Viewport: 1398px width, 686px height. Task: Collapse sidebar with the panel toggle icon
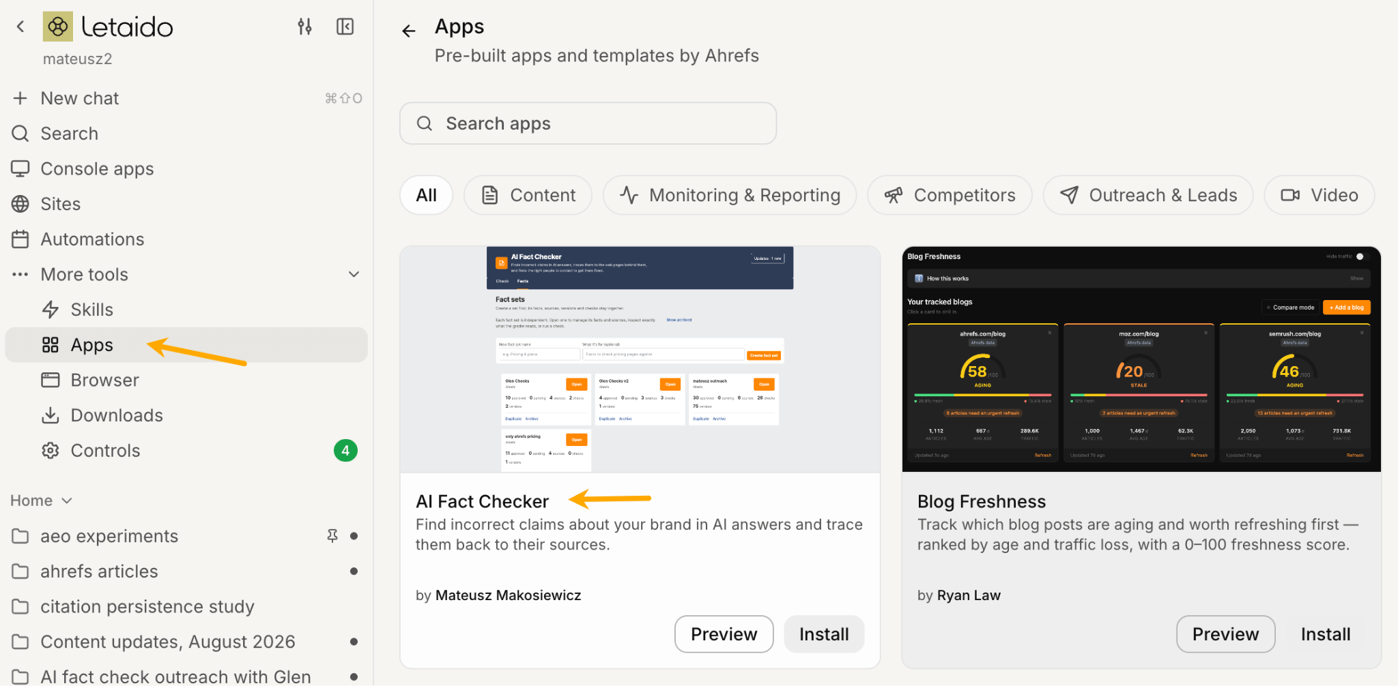coord(345,27)
